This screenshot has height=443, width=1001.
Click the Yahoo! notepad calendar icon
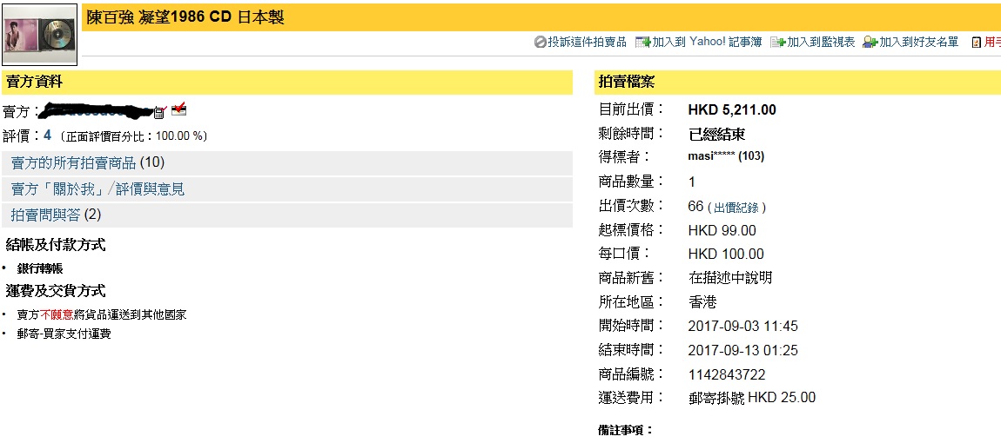click(643, 42)
